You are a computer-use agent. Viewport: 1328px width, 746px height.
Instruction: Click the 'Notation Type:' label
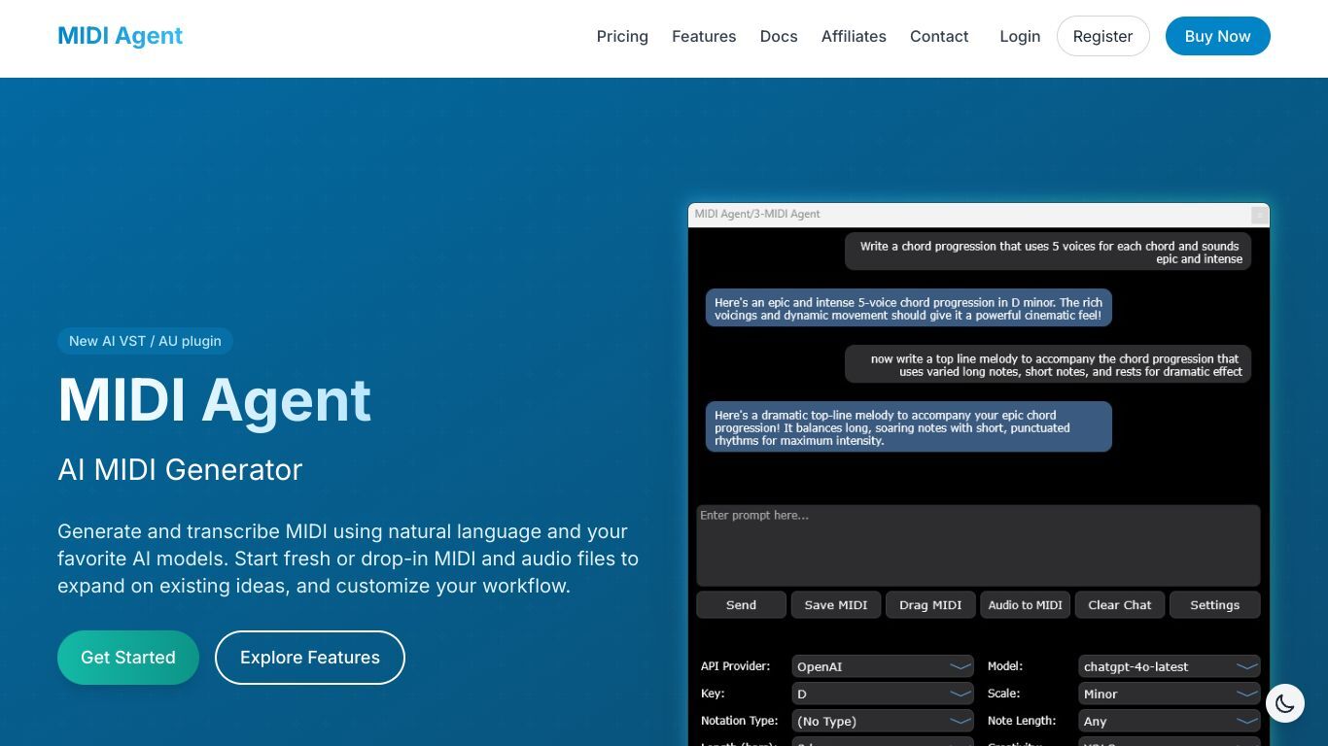pyautogui.click(x=739, y=721)
